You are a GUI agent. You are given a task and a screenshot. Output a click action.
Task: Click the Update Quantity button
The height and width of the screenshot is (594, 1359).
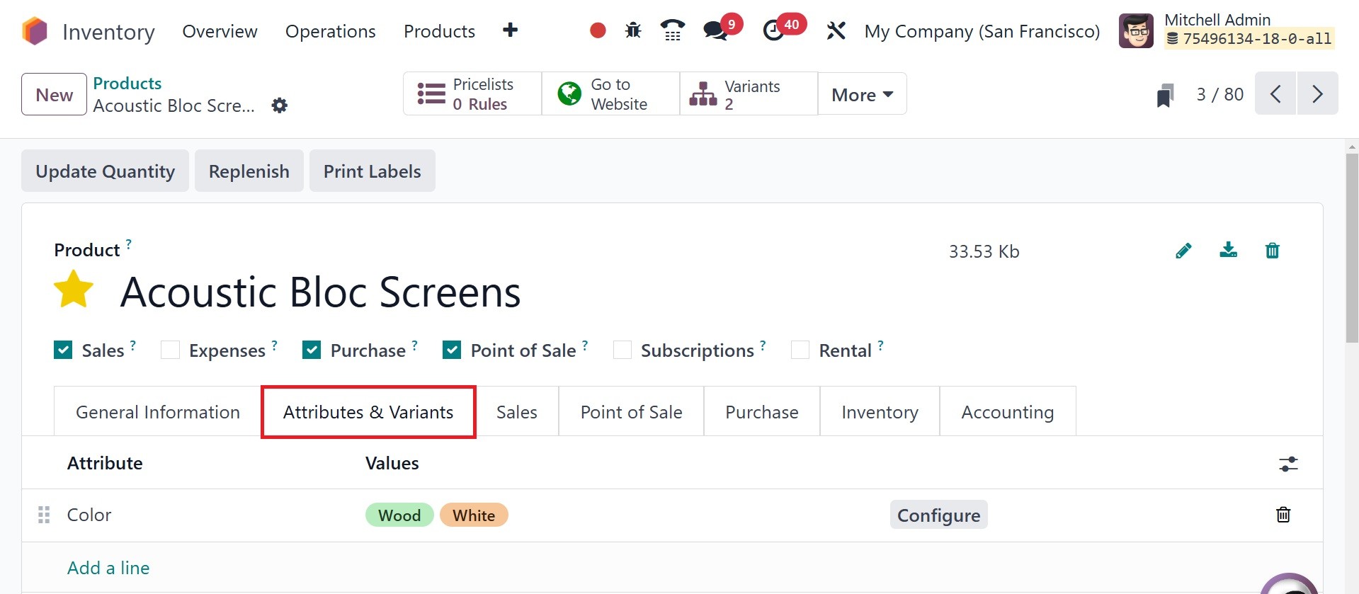coord(105,171)
